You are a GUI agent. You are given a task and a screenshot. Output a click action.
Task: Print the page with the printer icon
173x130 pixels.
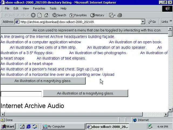120,15
